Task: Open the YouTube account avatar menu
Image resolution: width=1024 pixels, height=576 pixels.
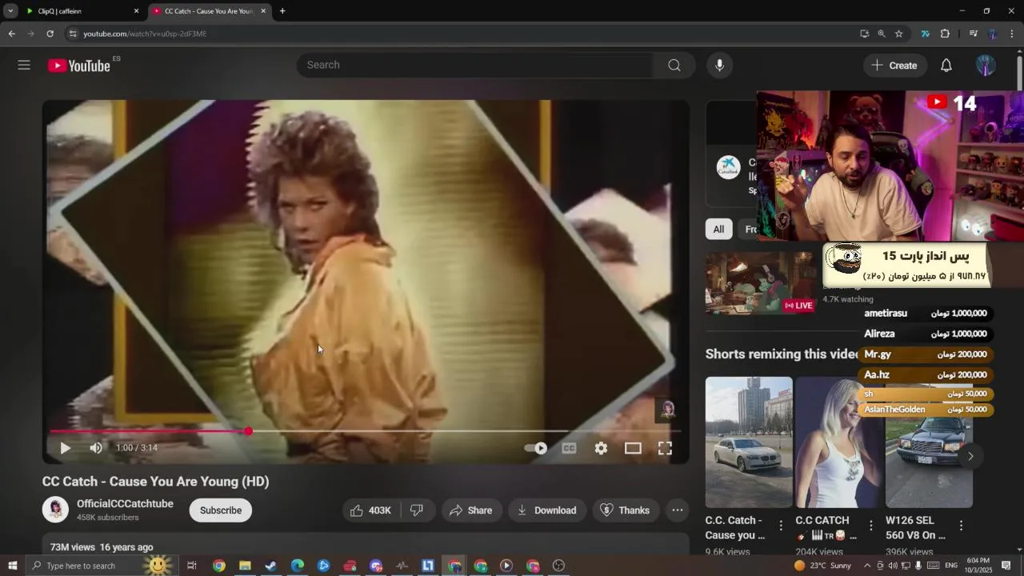Action: coord(986,66)
